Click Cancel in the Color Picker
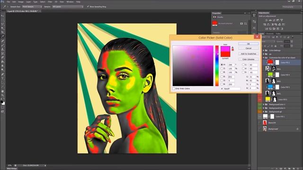 click(248, 48)
